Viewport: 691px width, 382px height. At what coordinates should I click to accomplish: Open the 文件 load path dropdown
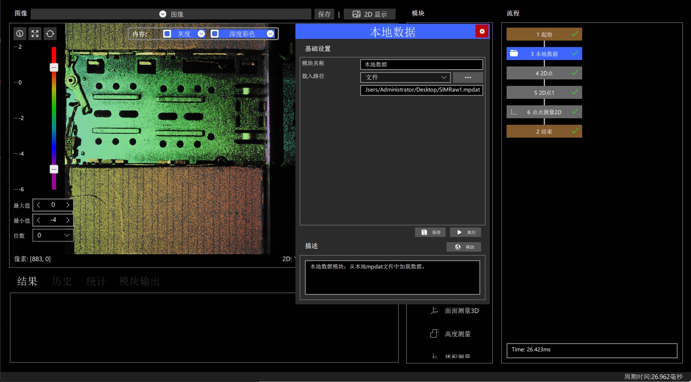pos(406,77)
